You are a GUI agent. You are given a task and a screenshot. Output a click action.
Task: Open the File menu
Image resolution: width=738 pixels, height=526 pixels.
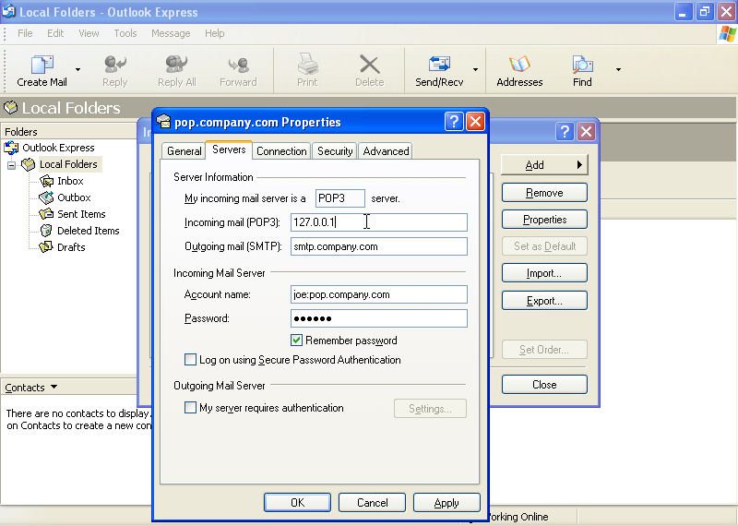point(25,33)
